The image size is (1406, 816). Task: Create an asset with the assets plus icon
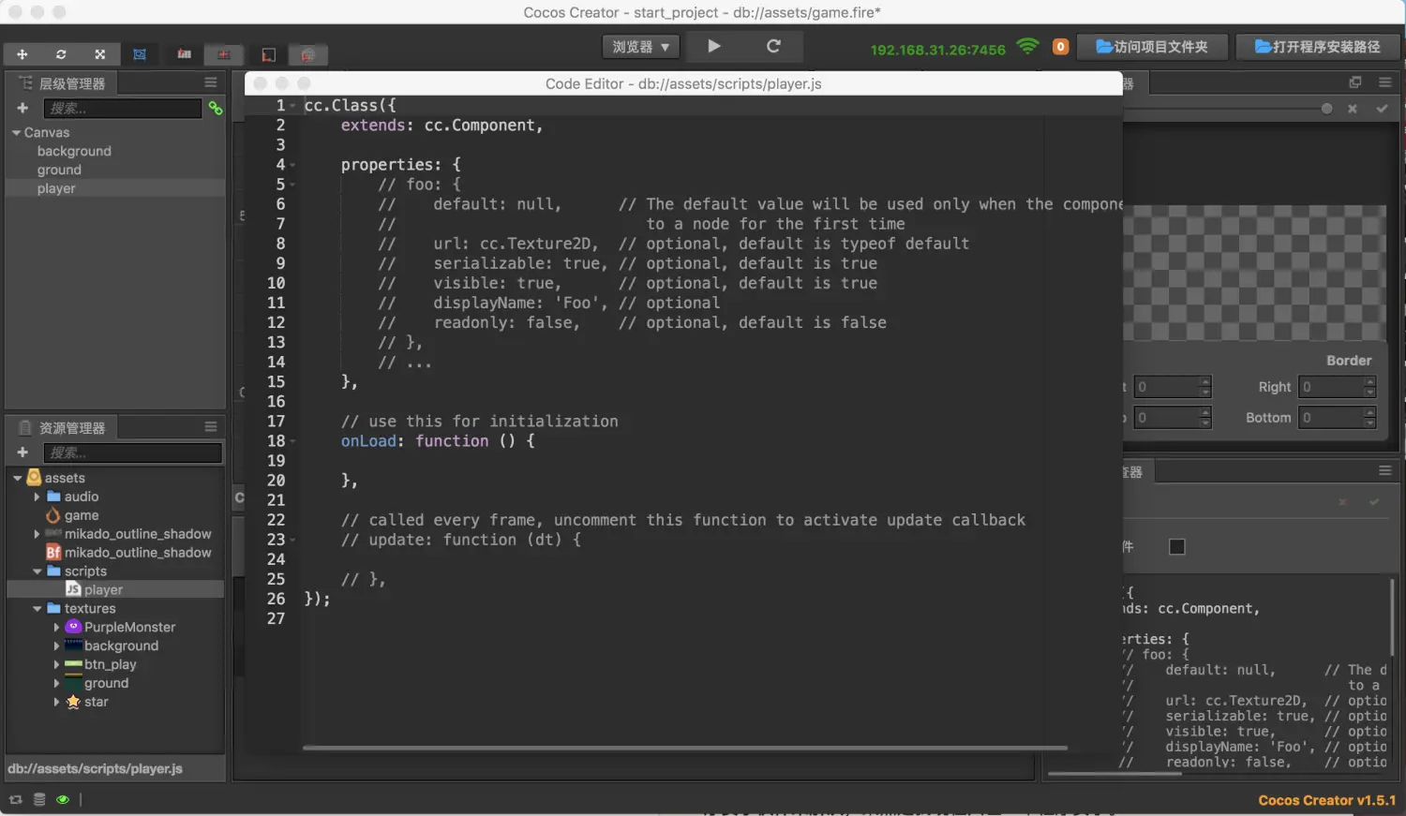click(x=22, y=453)
